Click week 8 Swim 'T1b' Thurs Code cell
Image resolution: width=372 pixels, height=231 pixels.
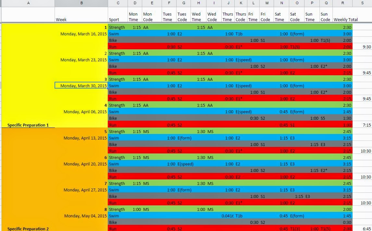(x=241, y=216)
